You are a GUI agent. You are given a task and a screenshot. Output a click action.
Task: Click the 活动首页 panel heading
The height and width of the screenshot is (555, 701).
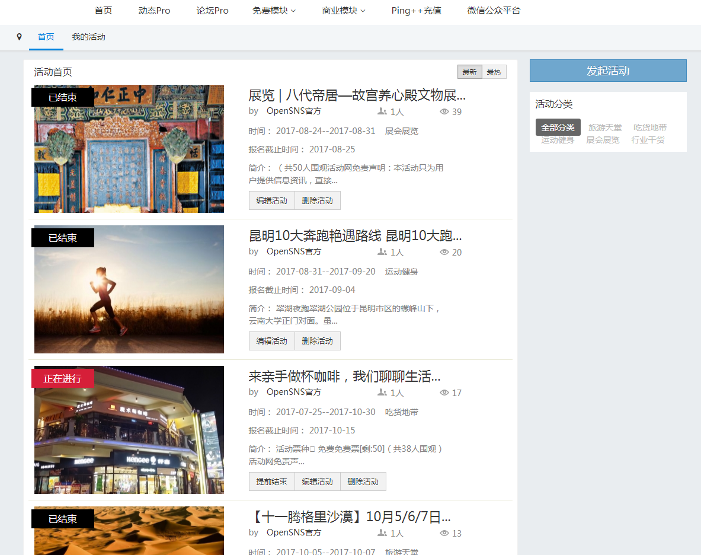(x=53, y=72)
